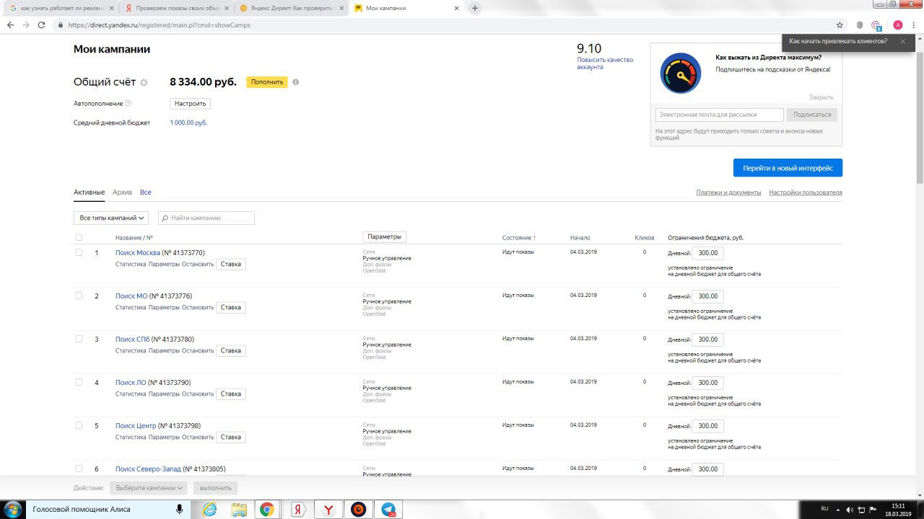Check the Поиск МО campaign checkbox
This screenshot has height=519, width=924.
pos(79,296)
